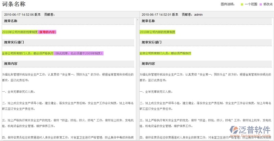Click the "图例说明" legend label
This screenshot has width=274, height=141.
pyautogui.click(x=228, y=4)
